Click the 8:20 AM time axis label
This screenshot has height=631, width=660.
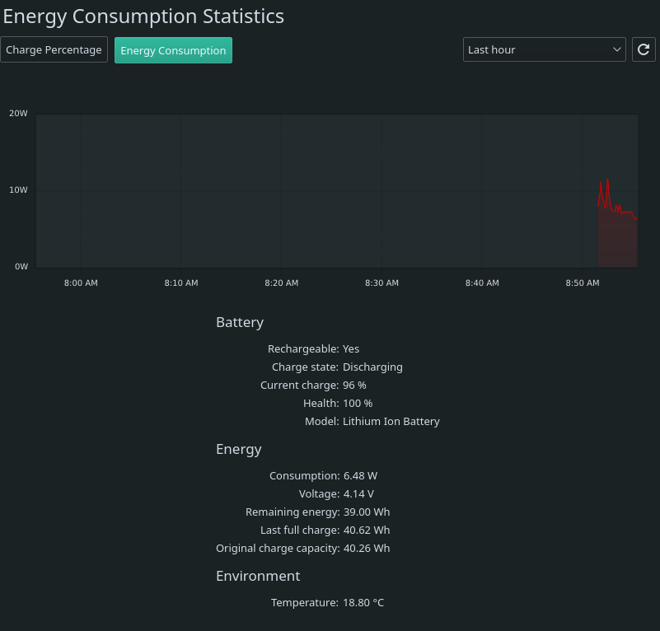281,283
